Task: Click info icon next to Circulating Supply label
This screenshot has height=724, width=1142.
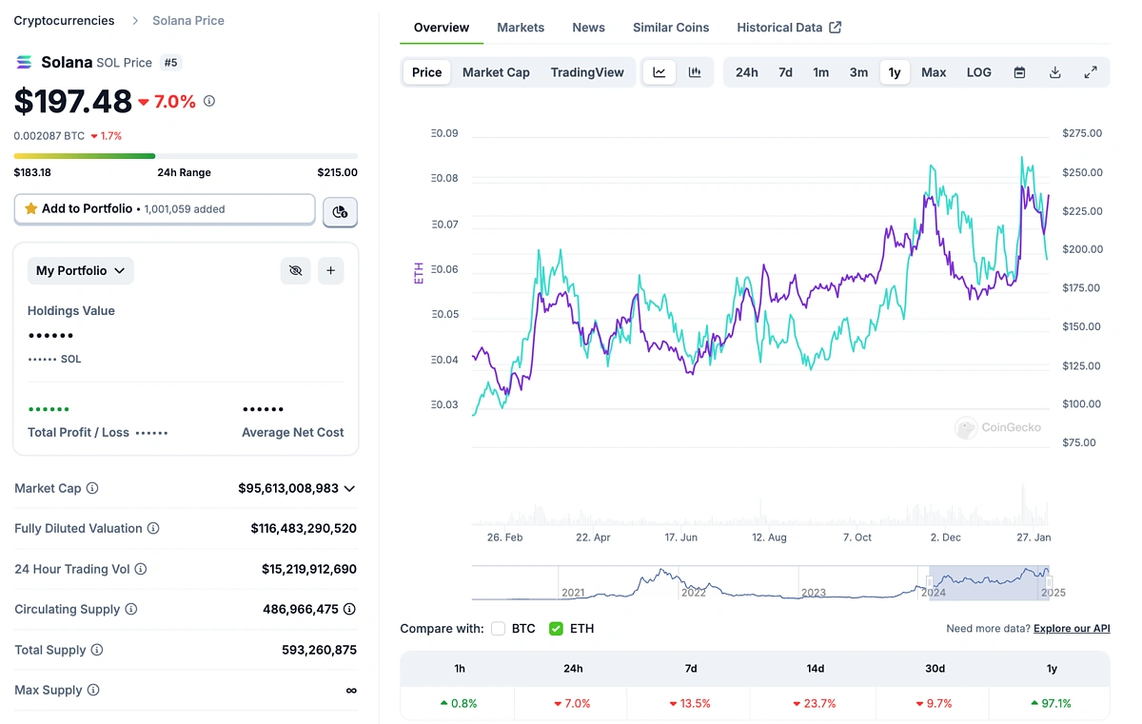Action: pyautogui.click(x=131, y=609)
